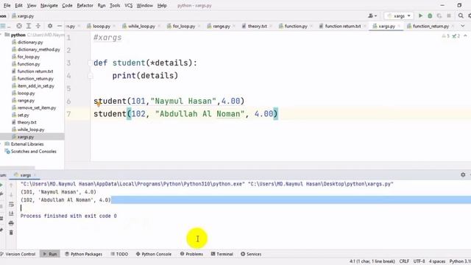The image size is (471, 265).
Task: Change CRLF line separator in status bar
Action: tap(404, 261)
